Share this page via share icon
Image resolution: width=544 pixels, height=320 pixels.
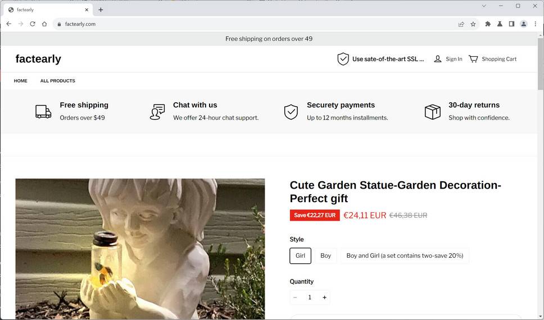pos(461,24)
